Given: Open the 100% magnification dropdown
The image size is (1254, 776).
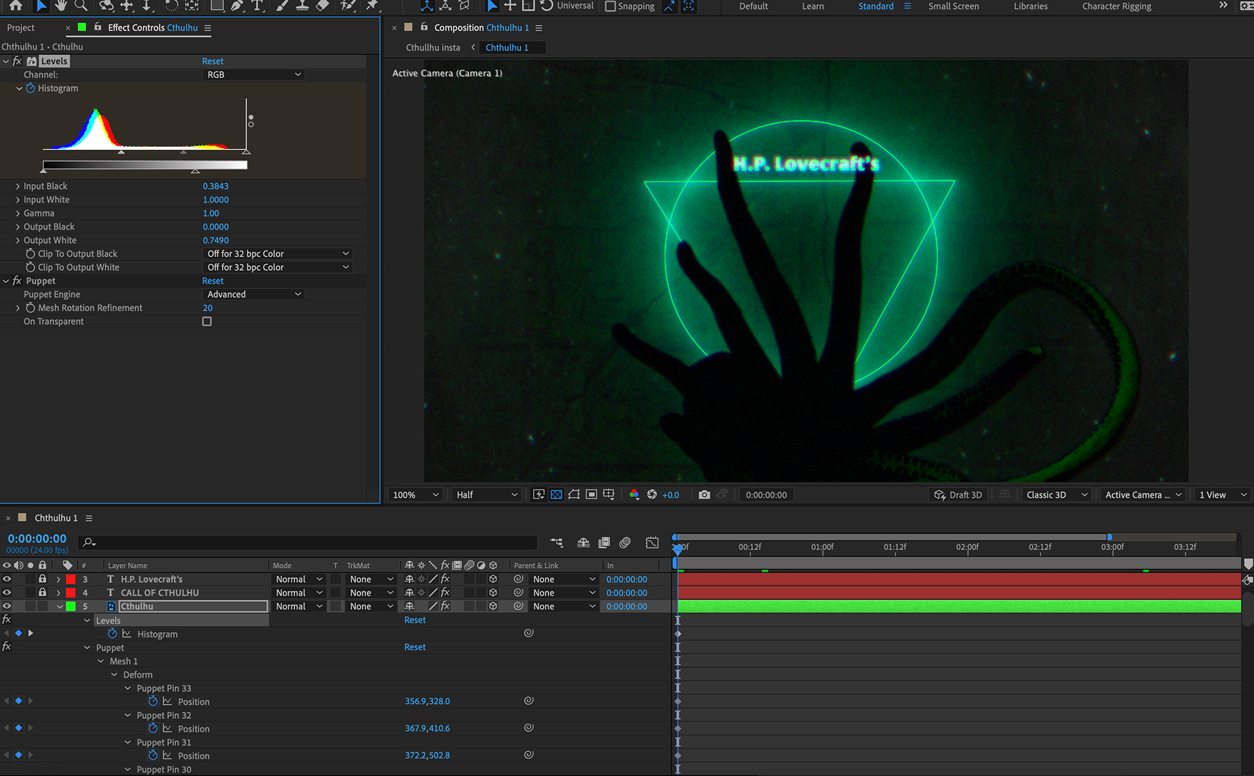Looking at the screenshot, I should click(415, 494).
